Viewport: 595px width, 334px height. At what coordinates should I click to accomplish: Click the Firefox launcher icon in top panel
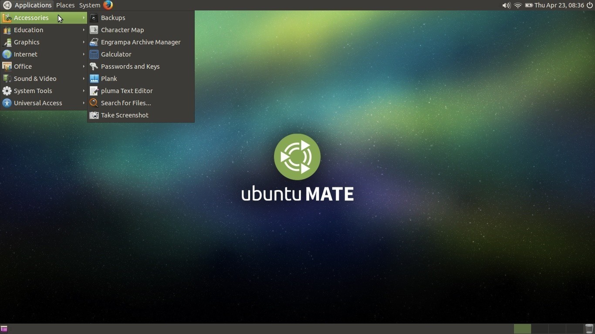pyautogui.click(x=108, y=5)
